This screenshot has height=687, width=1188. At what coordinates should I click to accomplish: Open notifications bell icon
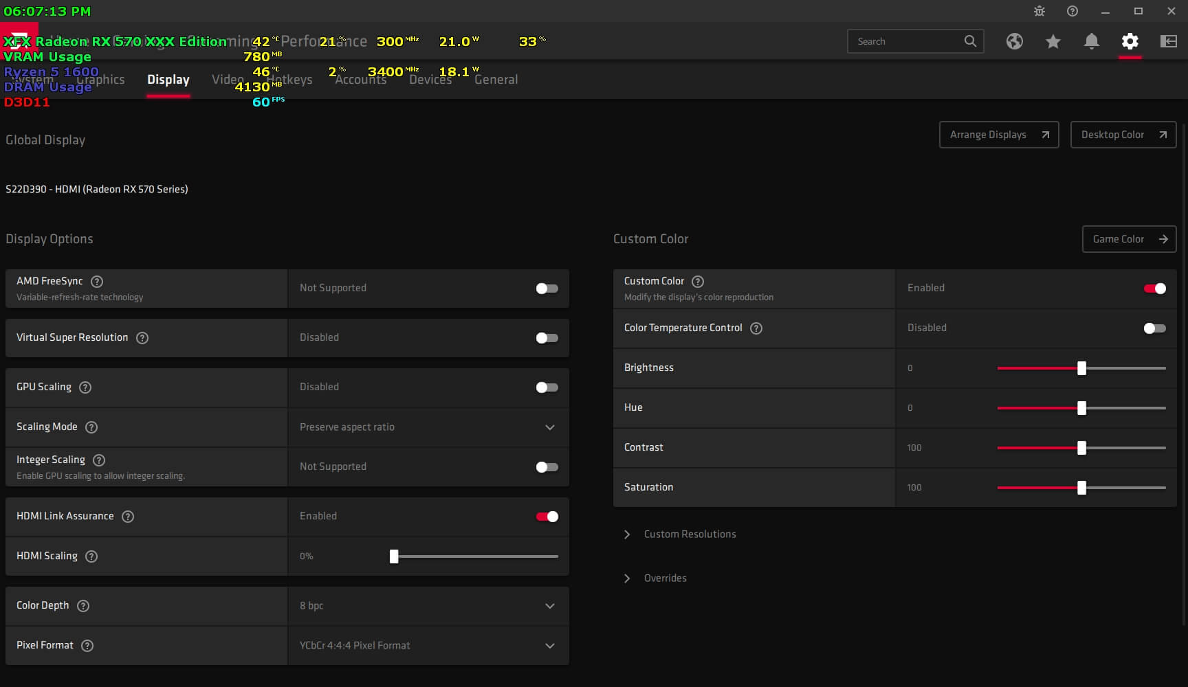(x=1091, y=41)
